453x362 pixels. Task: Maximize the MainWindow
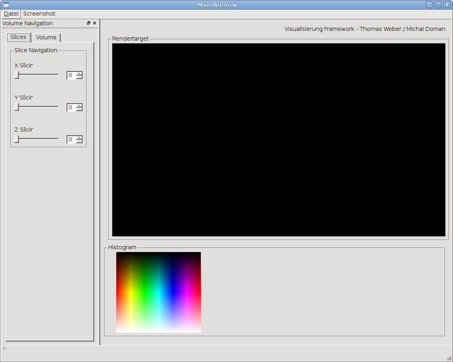[438, 5]
